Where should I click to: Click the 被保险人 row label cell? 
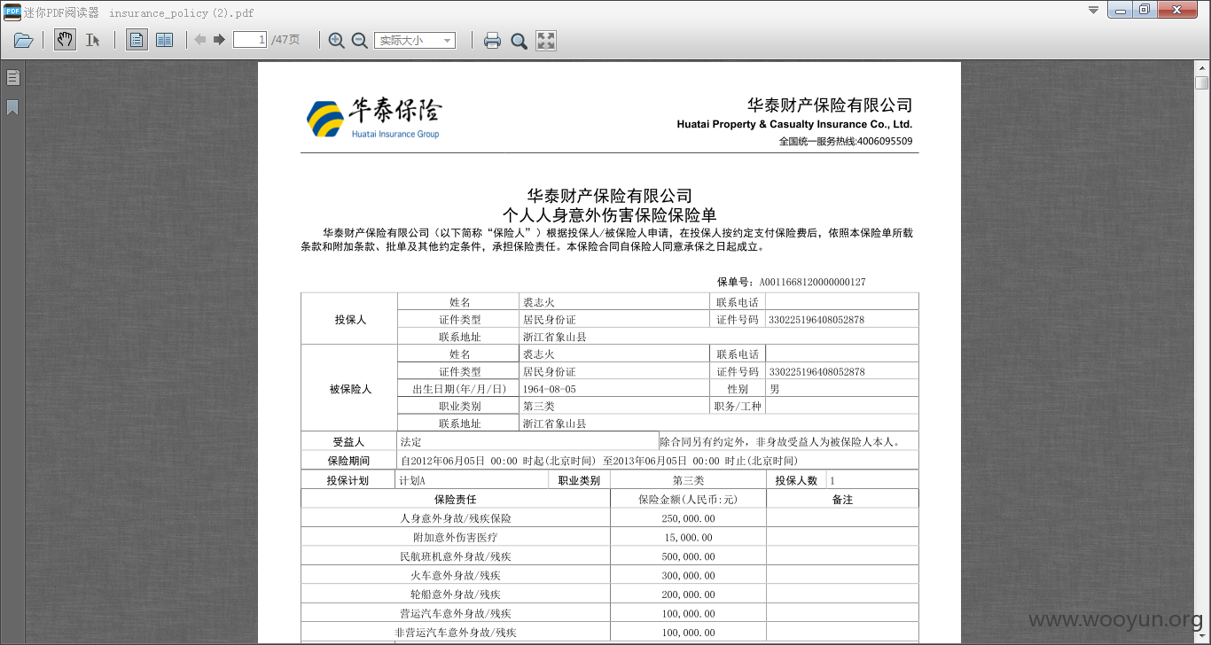point(349,388)
